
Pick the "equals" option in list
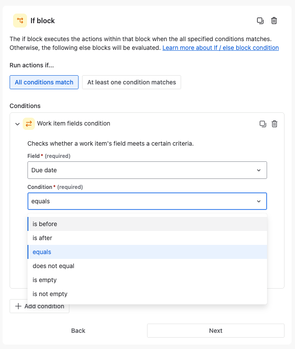[x=147, y=252]
